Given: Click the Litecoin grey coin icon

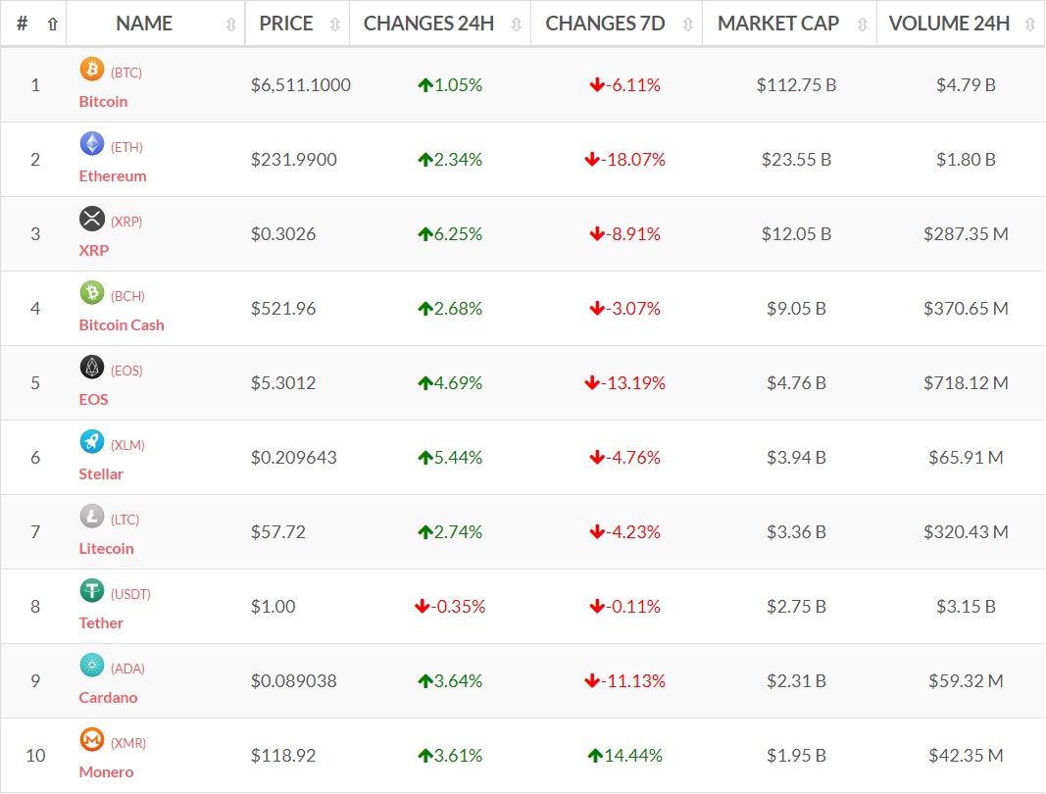Looking at the screenshot, I should 92,516.
